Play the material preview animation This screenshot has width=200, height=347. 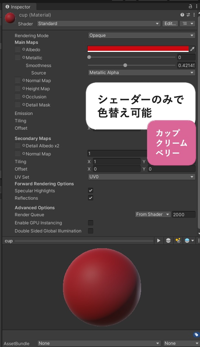coord(159,241)
